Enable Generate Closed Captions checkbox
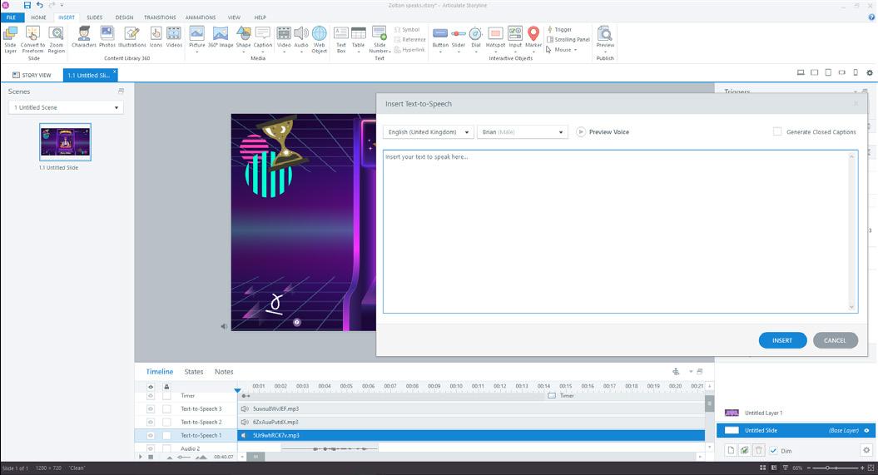 (x=777, y=131)
